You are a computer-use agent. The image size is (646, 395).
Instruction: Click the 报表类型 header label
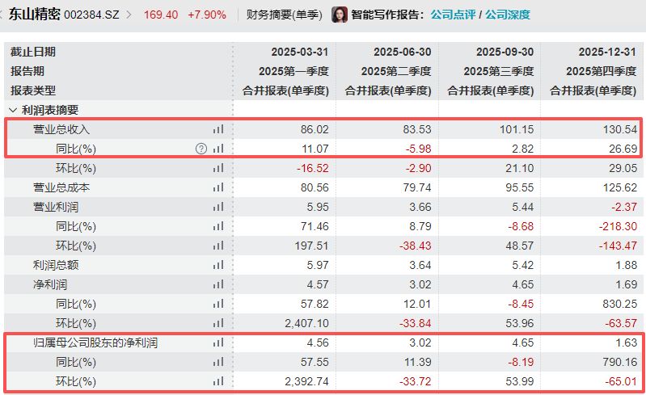(33, 90)
